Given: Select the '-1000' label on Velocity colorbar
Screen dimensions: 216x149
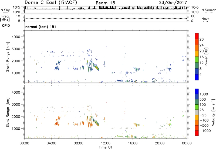Looking at the screenshot, I should tap(205, 131).
